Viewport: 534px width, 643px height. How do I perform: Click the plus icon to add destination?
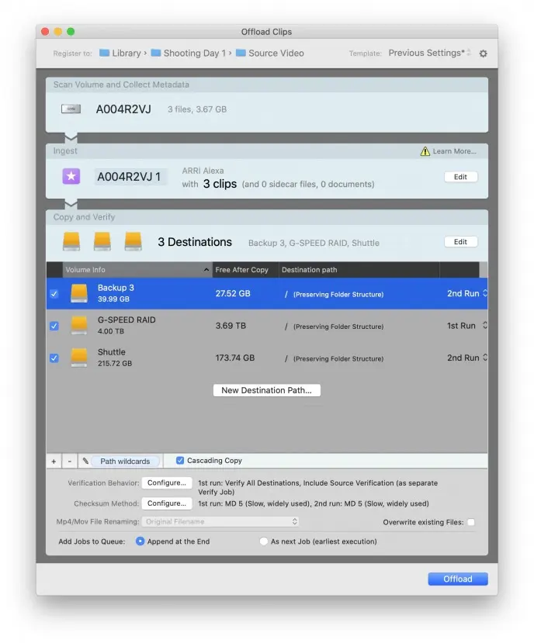[x=54, y=462]
